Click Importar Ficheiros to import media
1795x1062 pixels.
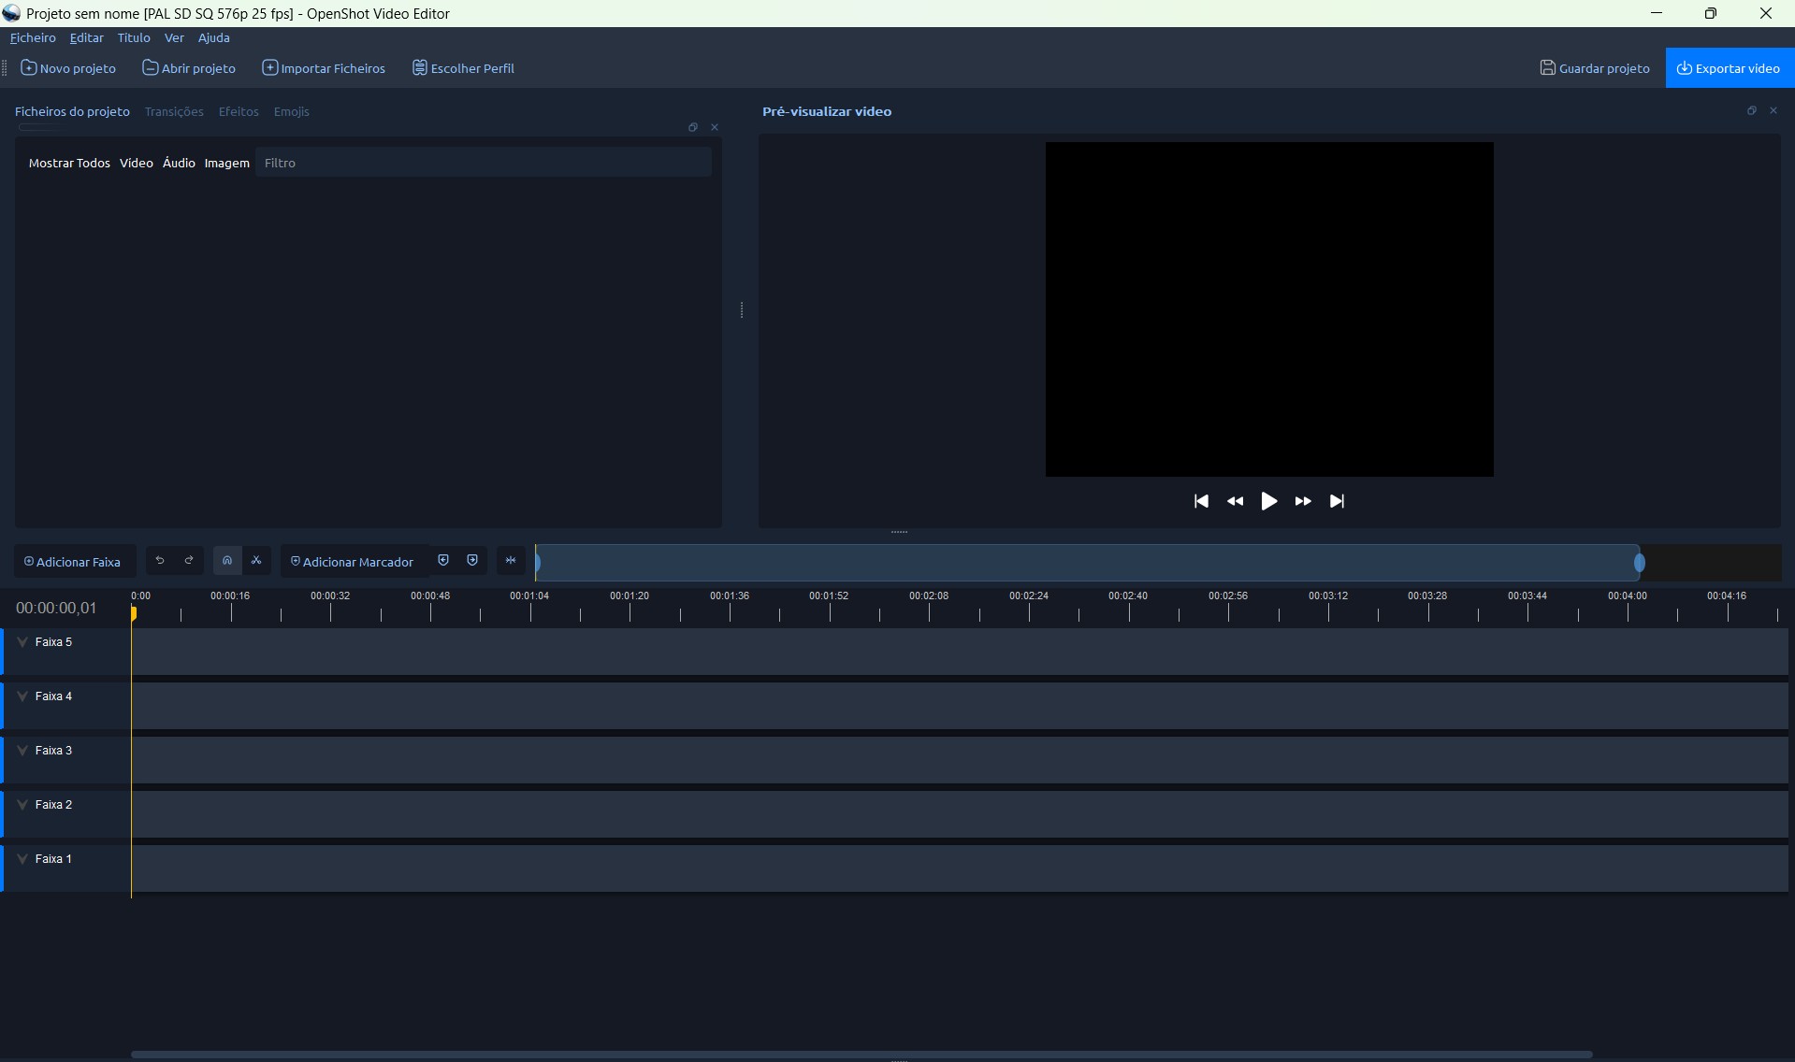[324, 68]
